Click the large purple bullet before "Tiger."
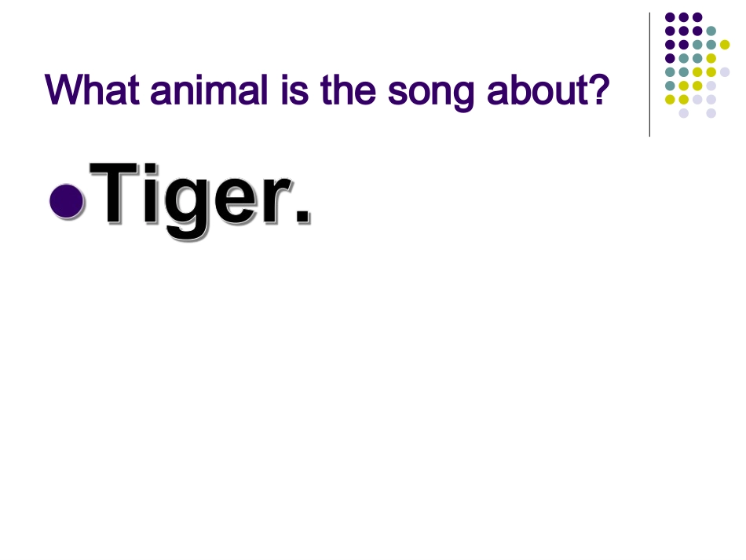The image size is (746, 560). pos(66,200)
